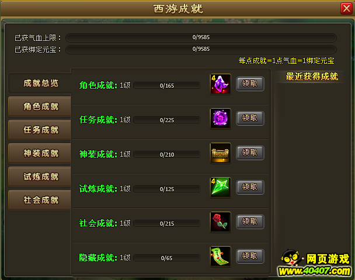Click the 已获气血上限 progress bar
Viewport: 355px width, 280px height.
coord(201,37)
